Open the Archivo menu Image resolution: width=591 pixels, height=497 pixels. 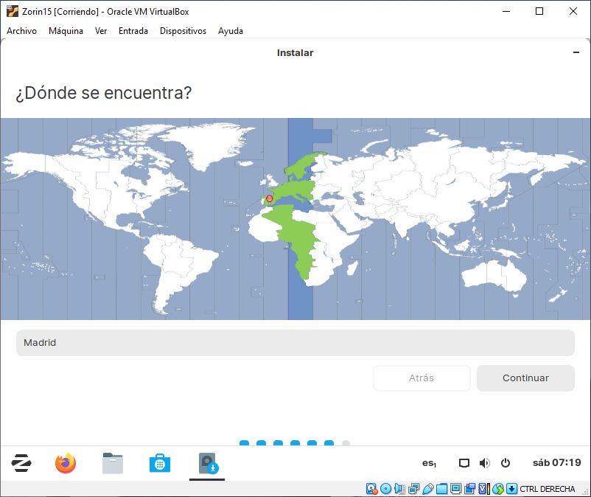point(21,31)
